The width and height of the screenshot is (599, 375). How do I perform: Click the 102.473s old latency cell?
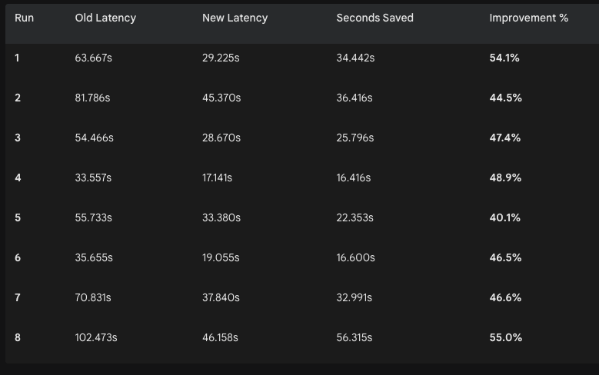(96, 337)
